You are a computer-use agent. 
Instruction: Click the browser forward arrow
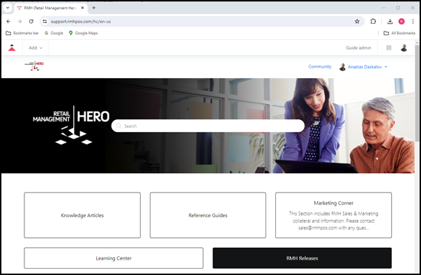pyautogui.click(x=20, y=21)
